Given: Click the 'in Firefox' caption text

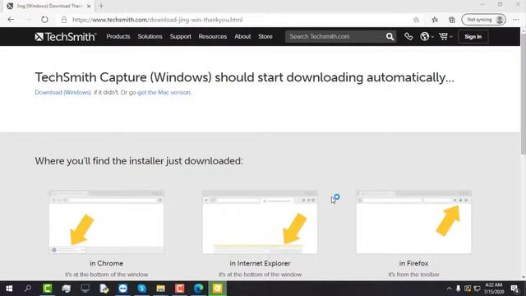Looking at the screenshot, I should (413, 263).
